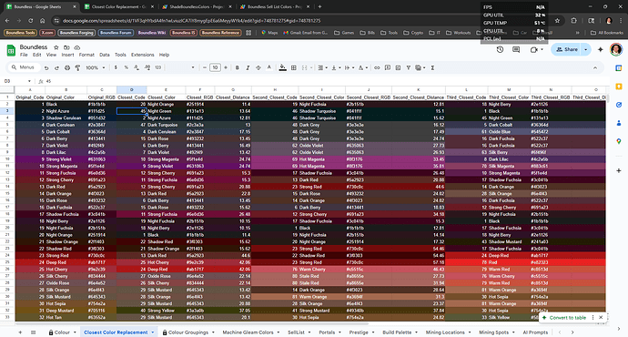Decrease decimal places icon
This screenshot has height=337, width=628.
(x=137, y=67)
